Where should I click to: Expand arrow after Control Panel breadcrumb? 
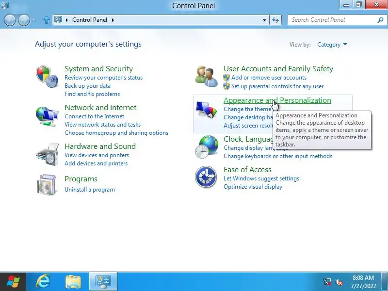pyautogui.click(x=113, y=20)
